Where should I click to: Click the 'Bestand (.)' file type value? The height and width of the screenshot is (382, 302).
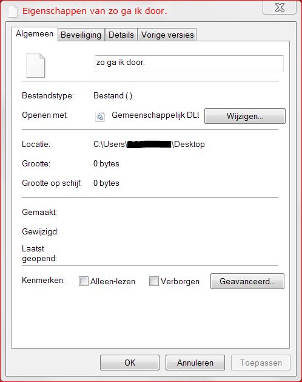pyautogui.click(x=113, y=95)
